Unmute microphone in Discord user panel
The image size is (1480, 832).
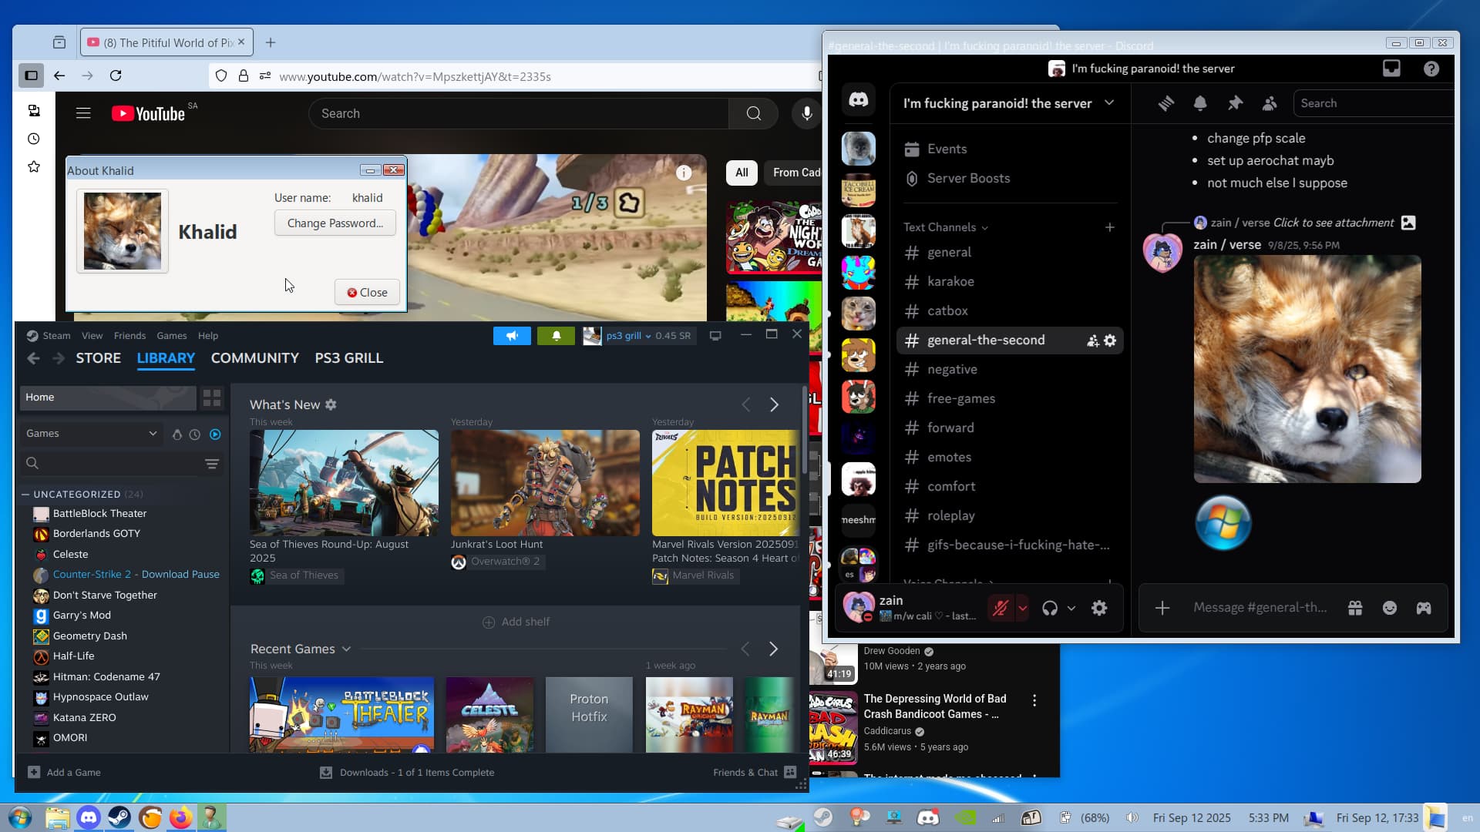(x=1001, y=608)
